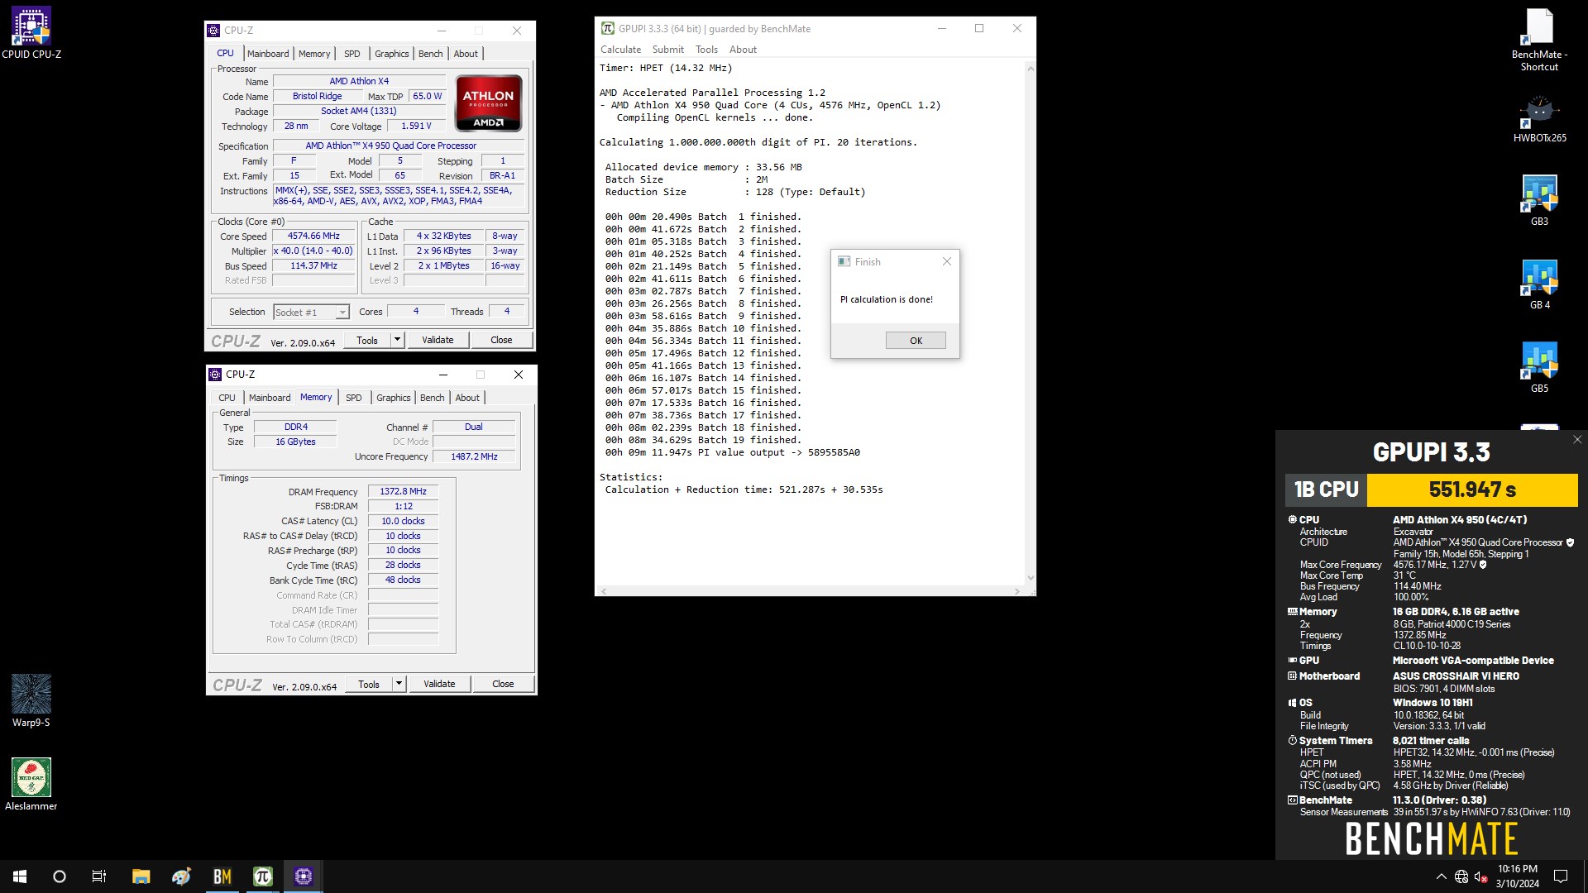Image resolution: width=1588 pixels, height=893 pixels.
Task: Click Tools button in bottom CPU-Z window
Action: [x=369, y=684]
